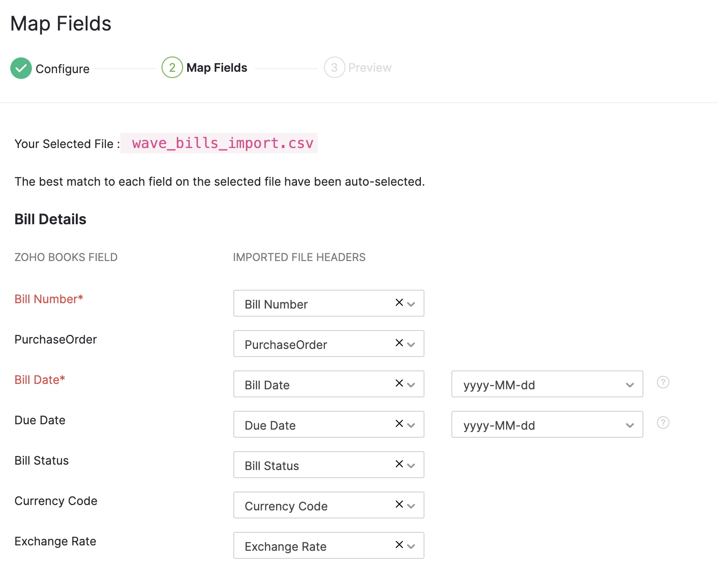Expand the Bill Status header dropdown
The width and height of the screenshot is (717, 566).
tap(411, 466)
